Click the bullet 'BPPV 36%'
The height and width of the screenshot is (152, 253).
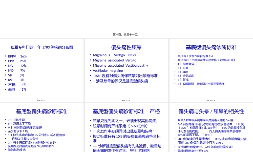coord(17,56)
